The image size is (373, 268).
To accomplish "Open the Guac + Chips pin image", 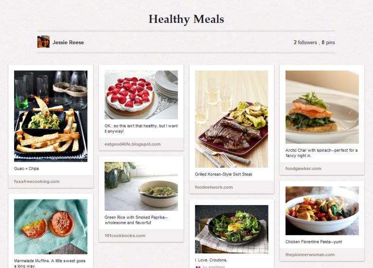I will pos(51,116).
